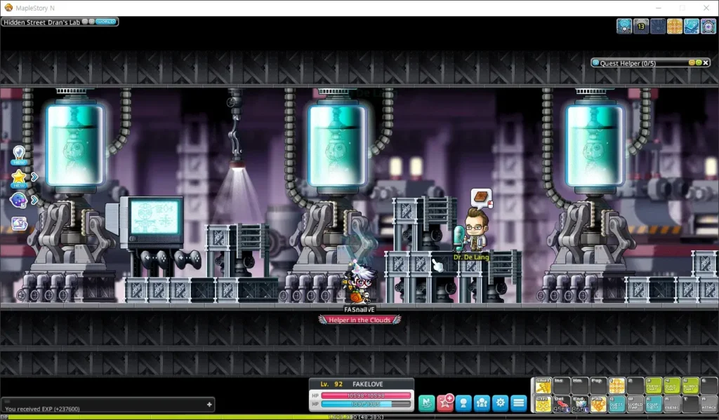
Task: Click the MapleStory N window title icon
Action: point(8,8)
